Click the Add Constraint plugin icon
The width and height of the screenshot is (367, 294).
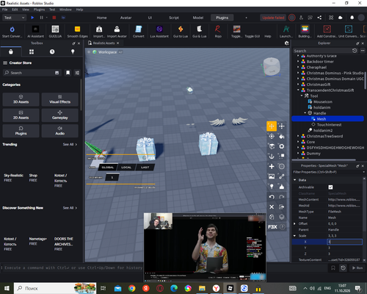pos(327,29)
